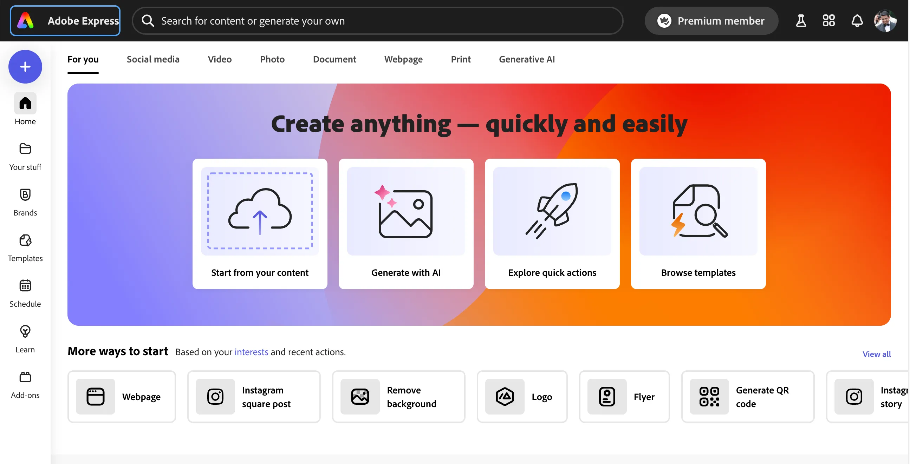This screenshot has width=910, height=464.
Task: Switch to the Generative AI tab
Action: pos(527,59)
